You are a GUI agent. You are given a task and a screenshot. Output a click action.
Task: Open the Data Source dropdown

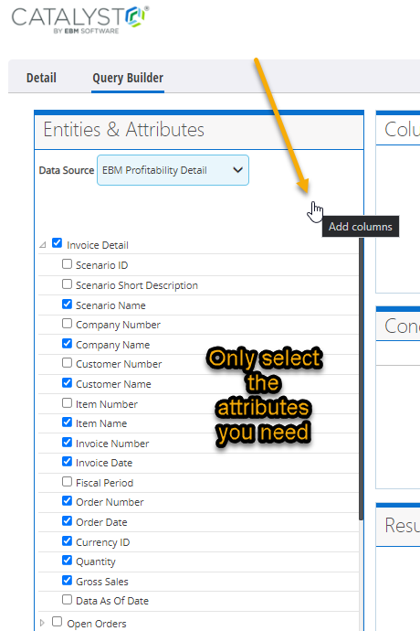pos(173,170)
